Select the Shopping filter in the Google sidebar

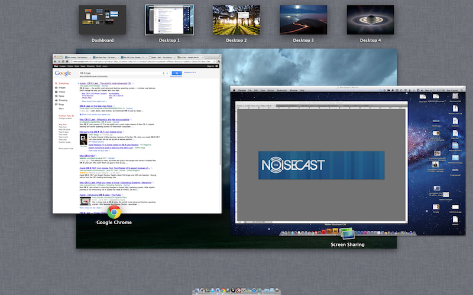tap(63, 100)
